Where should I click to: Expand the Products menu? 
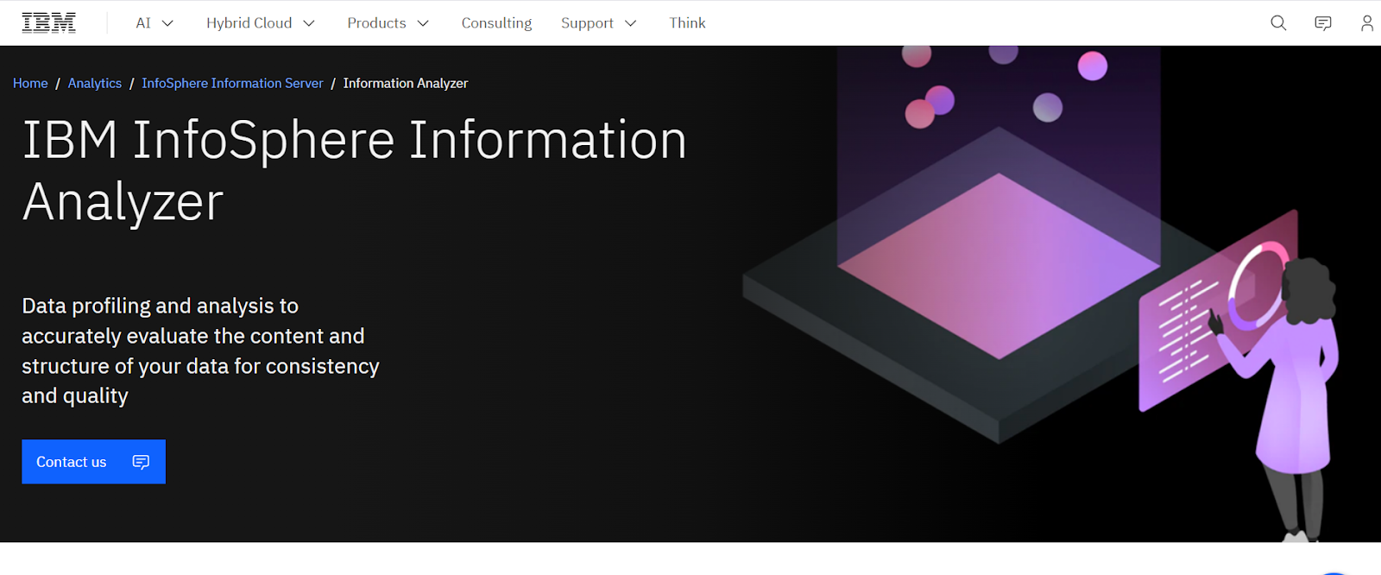pyautogui.click(x=388, y=23)
